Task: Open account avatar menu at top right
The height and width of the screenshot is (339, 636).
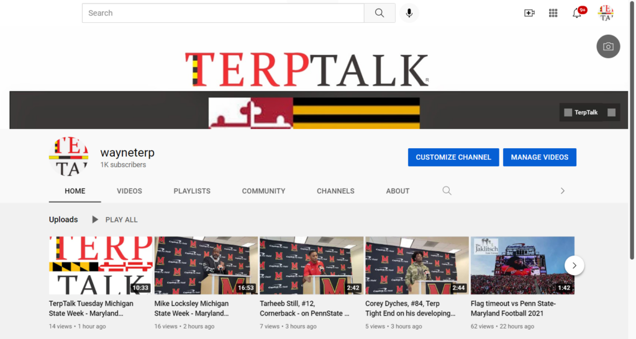Action: click(x=606, y=13)
